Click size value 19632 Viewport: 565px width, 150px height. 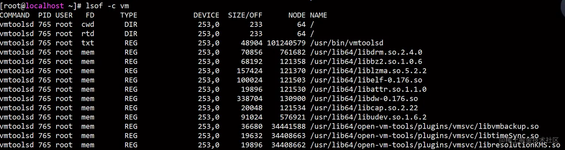coord(251,136)
